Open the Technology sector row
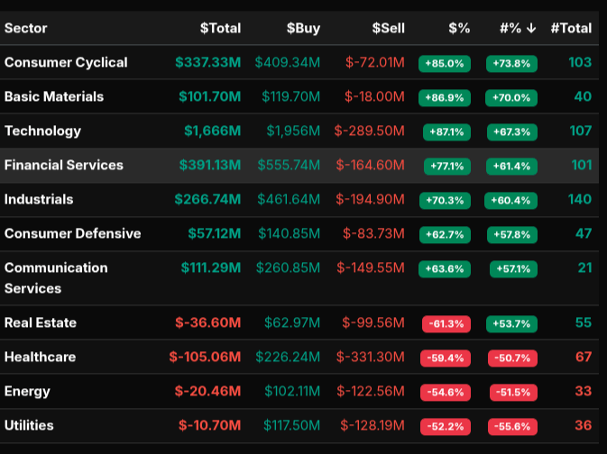Screen dimensions: 607x454 tap(42, 131)
